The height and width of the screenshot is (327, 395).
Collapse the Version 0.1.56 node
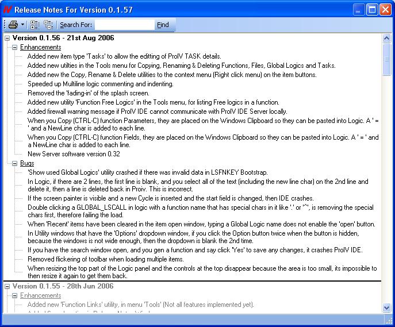(7, 39)
